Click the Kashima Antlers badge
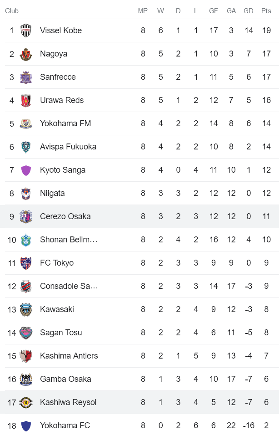The width and height of the screenshot is (279, 441). (26, 356)
